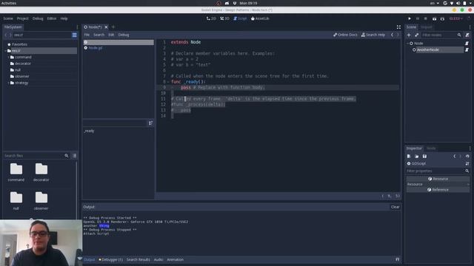Toggle alphabetical sort of methods list
The width and height of the screenshot is (474, 266).
(x=150, y=123)
